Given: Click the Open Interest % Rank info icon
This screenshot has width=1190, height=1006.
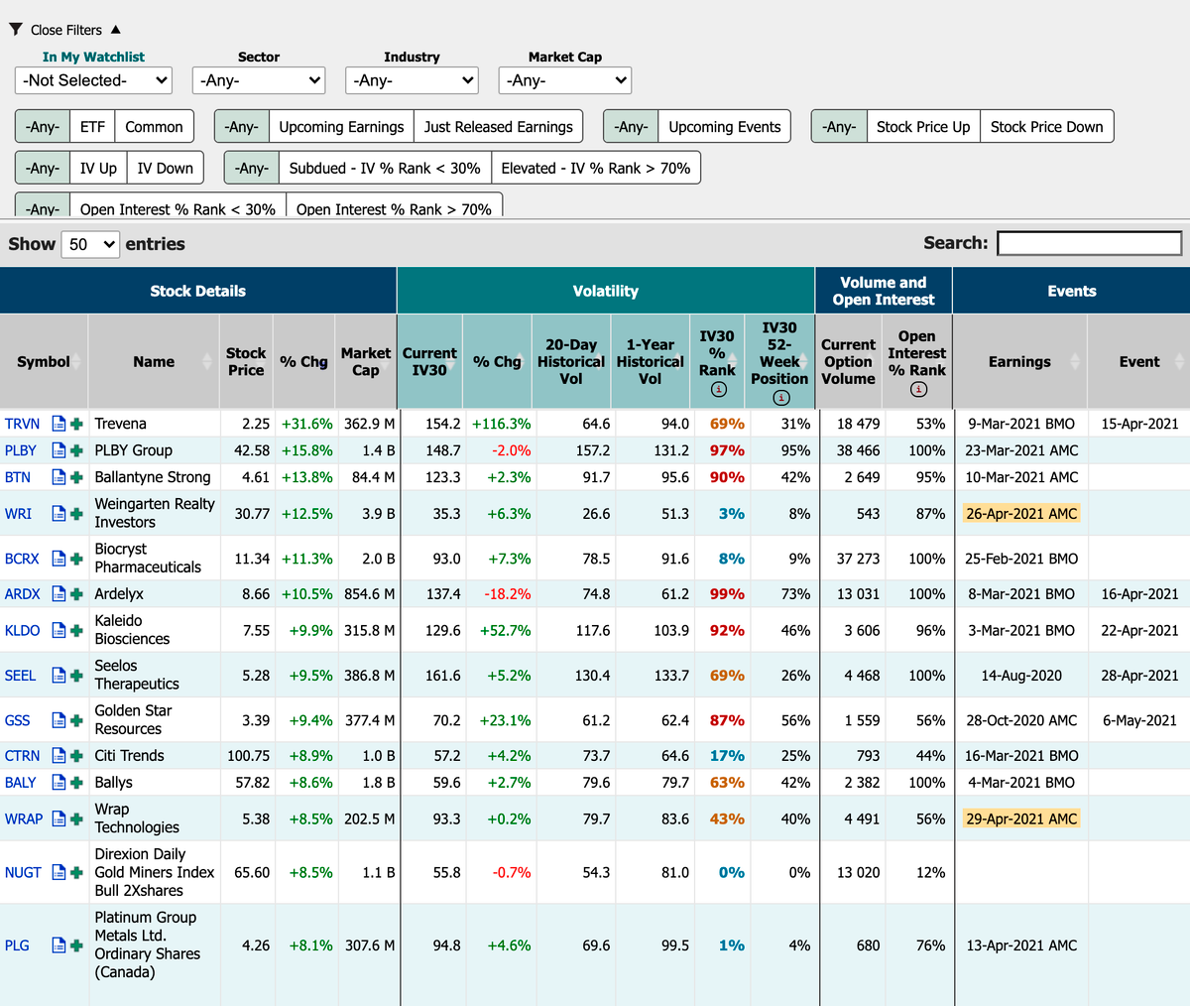Looking at the screenshot, I should point(918,389).
